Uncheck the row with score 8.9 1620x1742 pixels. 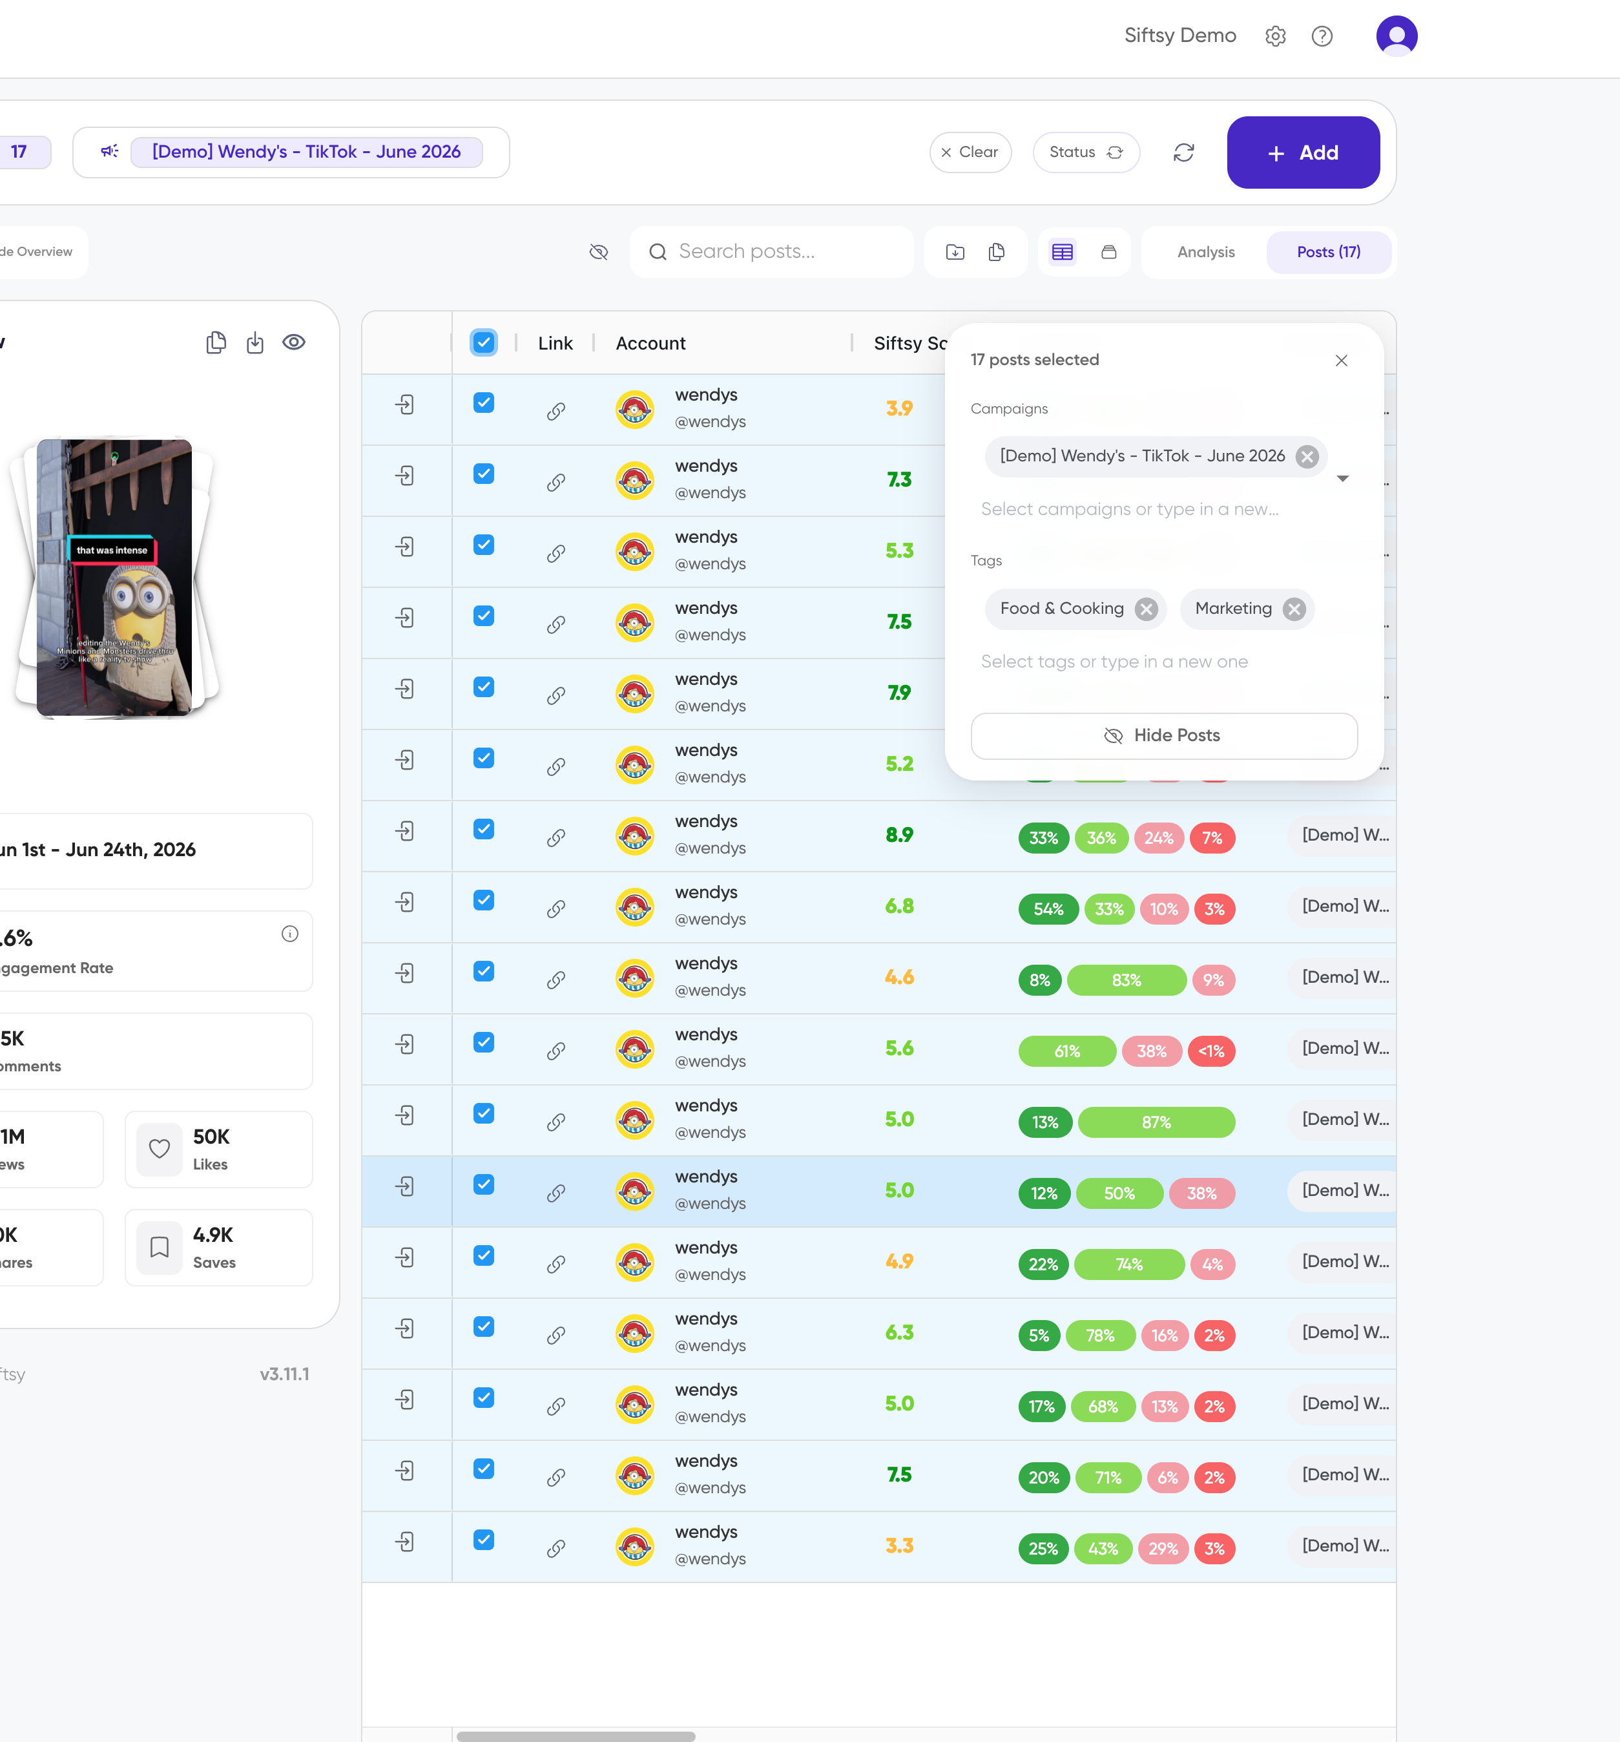click(x=484, y=828)
